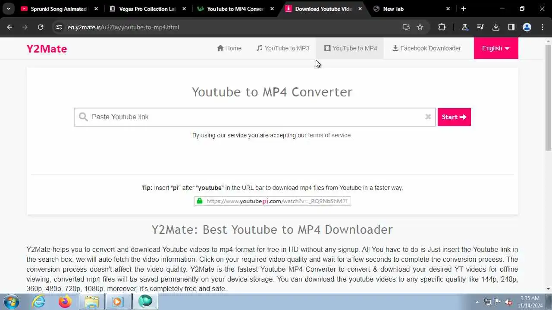Viewport: 552px width, 310px height.
Task: Toggle the browser side panel
Action: (x=511, y=27)
